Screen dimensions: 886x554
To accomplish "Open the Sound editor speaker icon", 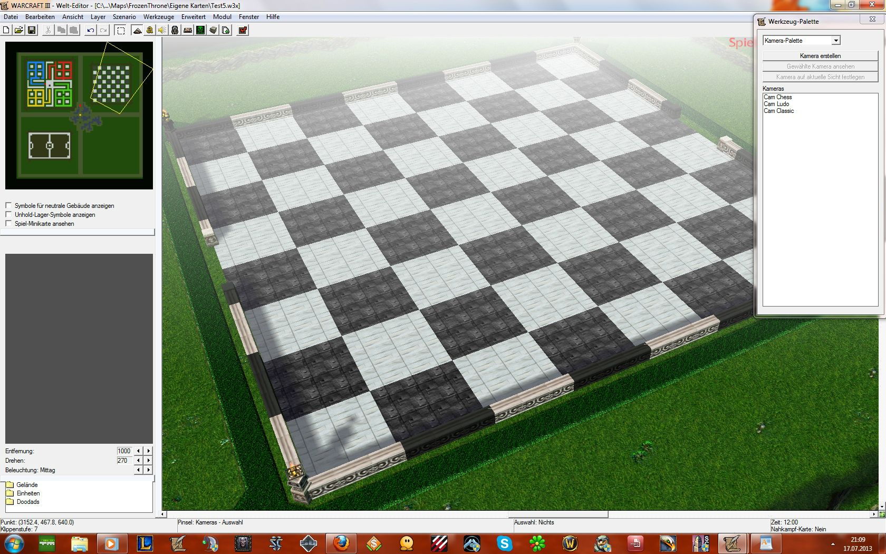I will pos(162,31).
